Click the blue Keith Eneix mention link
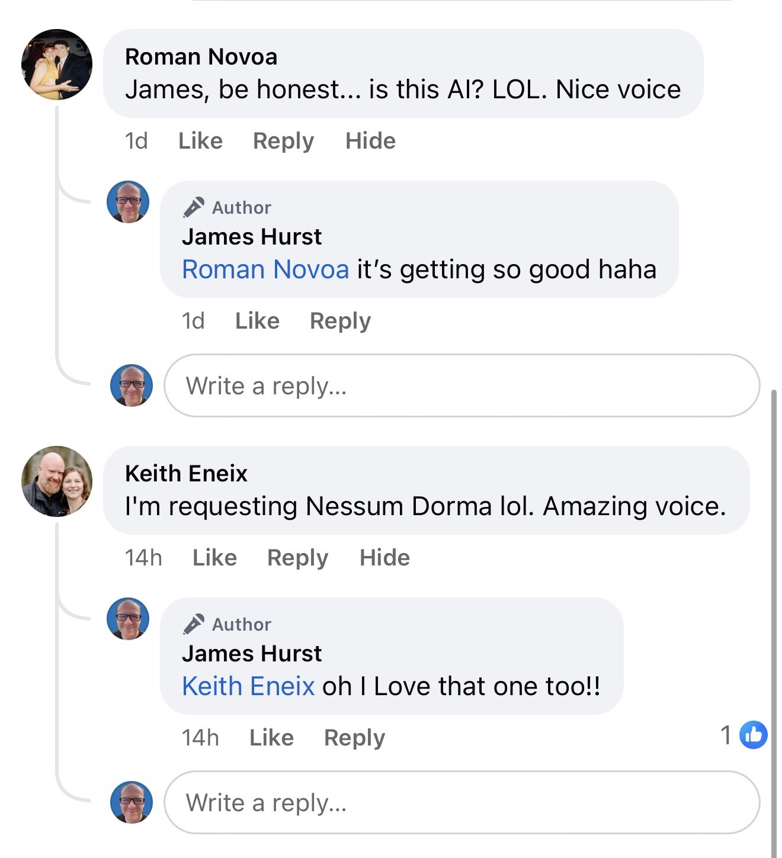Screen dimensions: 782x858 click(248, 686)
